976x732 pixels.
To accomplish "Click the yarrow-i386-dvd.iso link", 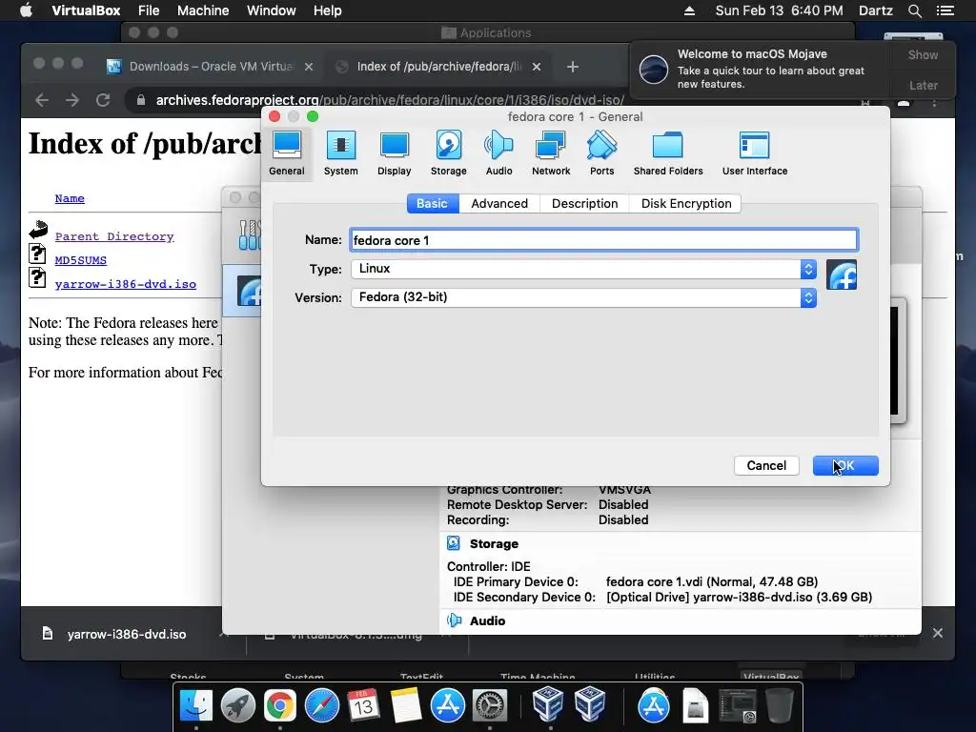I will pyautogui.click(x=126, y=284).
